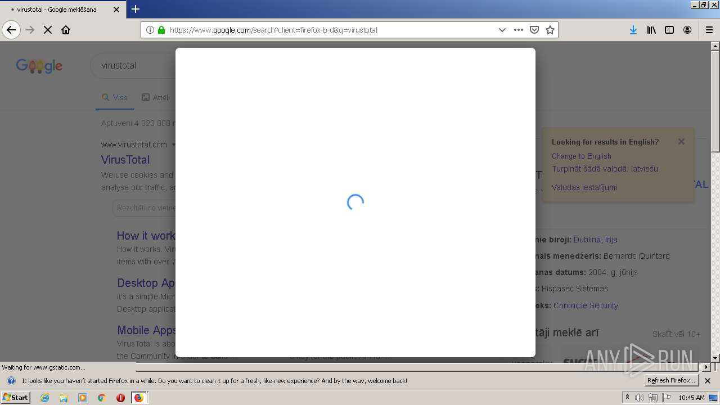
Task: Switch to the Attēli results tab
Action: coord(156,97)
